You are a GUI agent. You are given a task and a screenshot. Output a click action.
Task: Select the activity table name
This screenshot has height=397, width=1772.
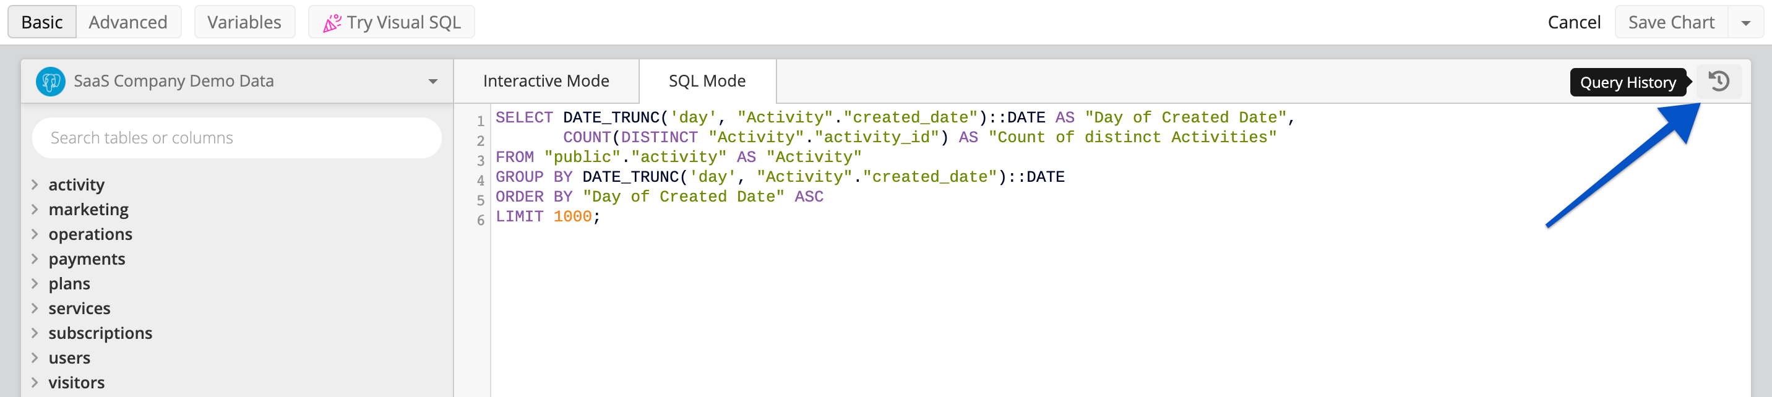[x=76, y=184]
